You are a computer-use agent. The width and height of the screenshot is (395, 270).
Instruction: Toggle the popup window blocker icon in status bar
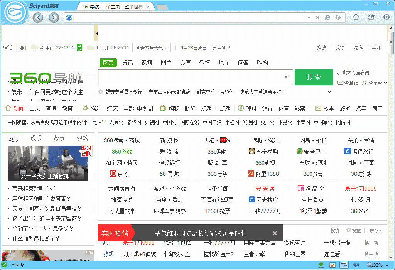[344, 265]
